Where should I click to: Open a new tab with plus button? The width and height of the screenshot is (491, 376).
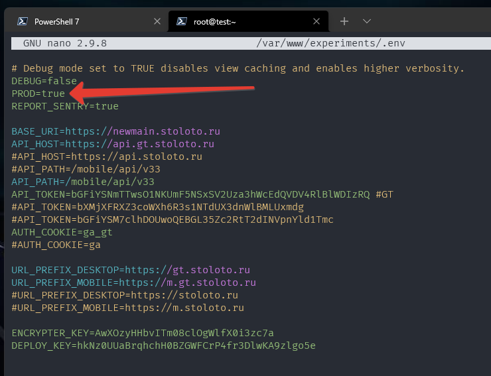click(344, 21)
